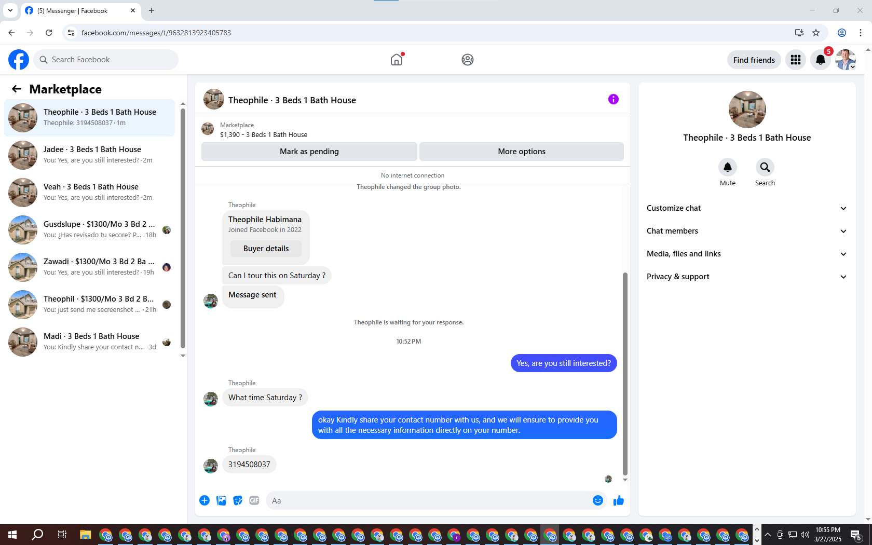872x545 pixels.
Task: Close the Messenger browser tab
Action: click(x=133, y=10)
